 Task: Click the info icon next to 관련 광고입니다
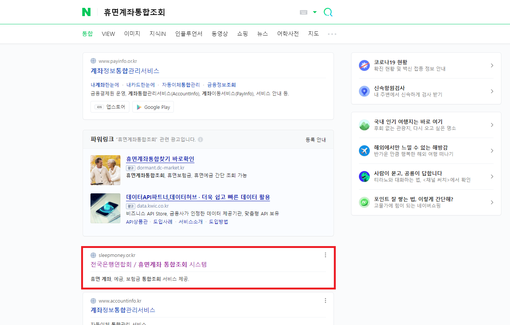200,139
